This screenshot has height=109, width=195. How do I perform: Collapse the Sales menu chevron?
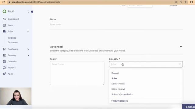28,31
